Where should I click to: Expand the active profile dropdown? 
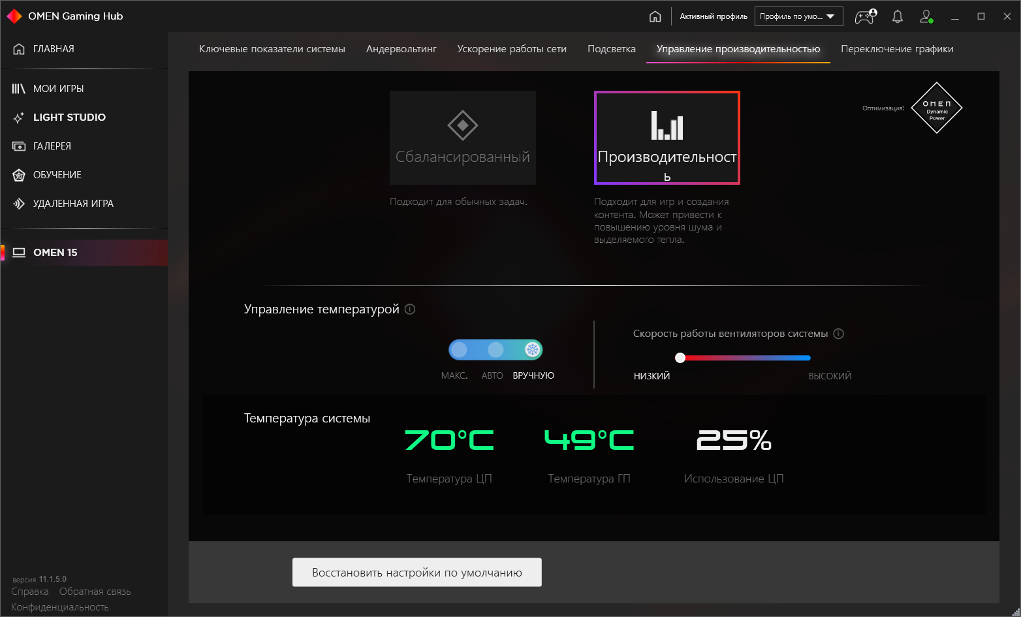pyautogui.click(x=799, y=16)
